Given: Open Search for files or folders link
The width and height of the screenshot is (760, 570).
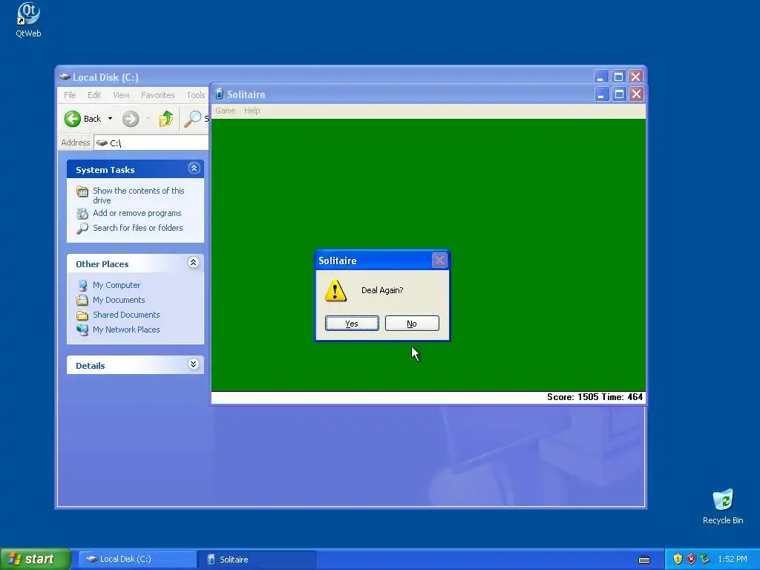Looking at the screenshot, I should 137,228.
